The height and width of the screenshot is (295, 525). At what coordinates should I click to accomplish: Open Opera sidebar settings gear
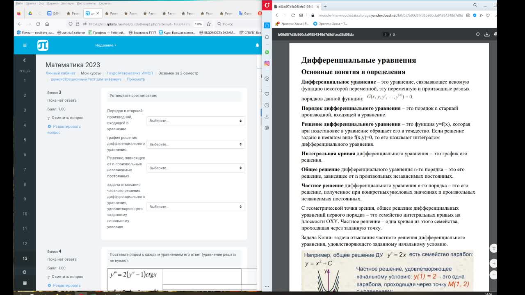coord(267,128)
